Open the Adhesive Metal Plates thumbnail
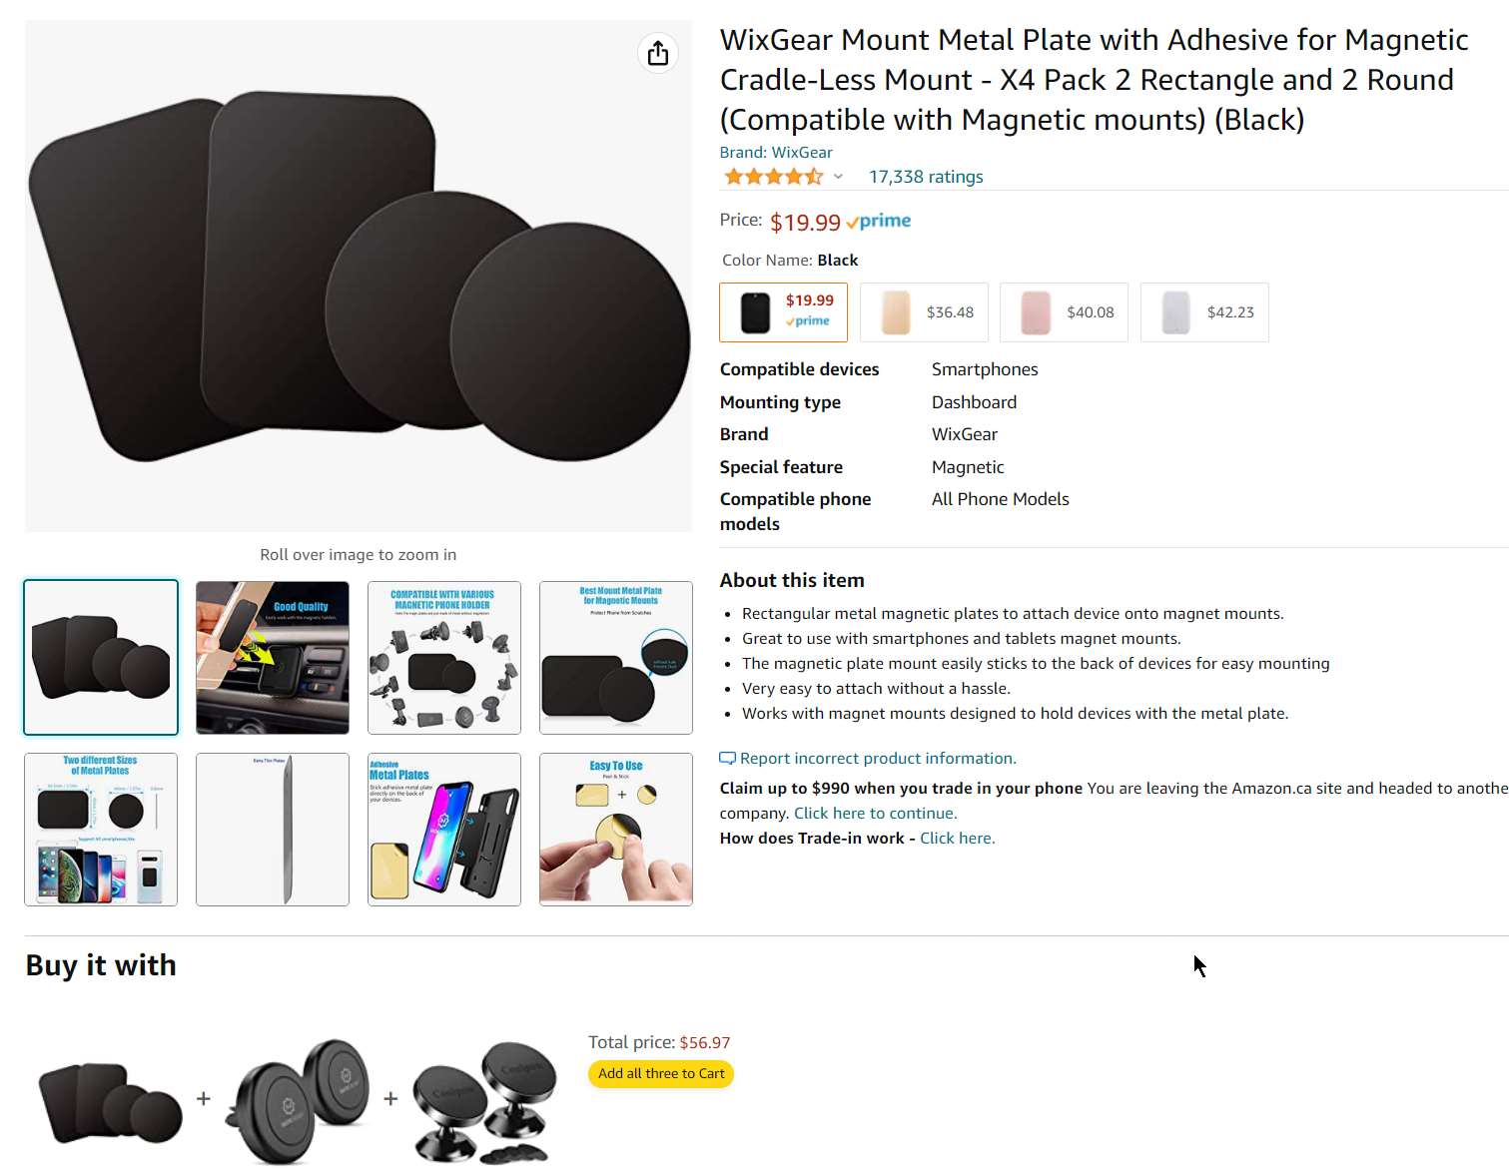 point(444,830)
